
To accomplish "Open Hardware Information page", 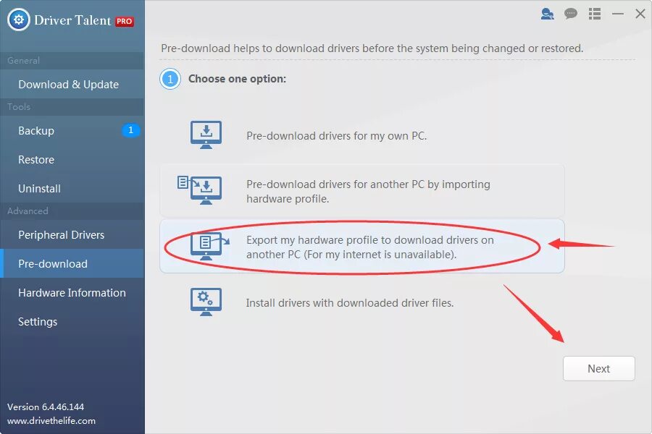I will 72,293.
